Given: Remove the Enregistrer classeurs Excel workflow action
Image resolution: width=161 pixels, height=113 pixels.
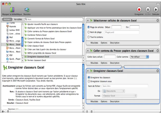Looking at the screenshot, I should pos(158,71).
